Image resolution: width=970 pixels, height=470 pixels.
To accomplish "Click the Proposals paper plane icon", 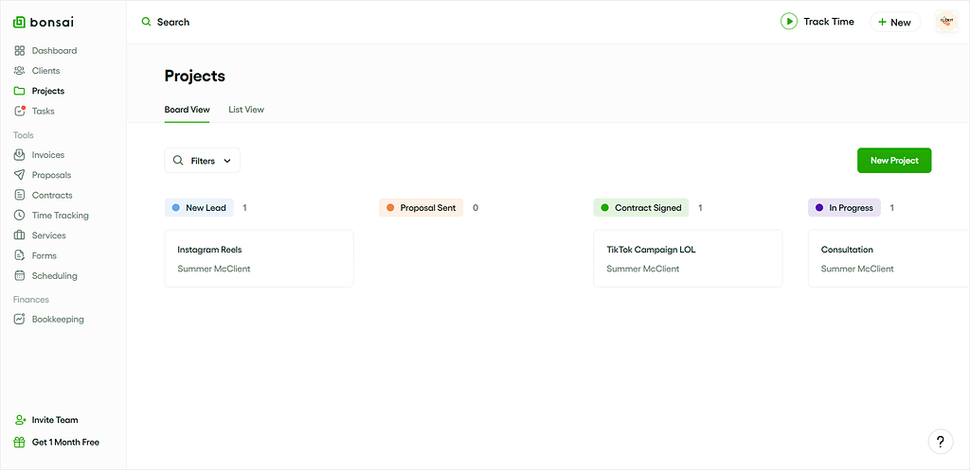I will click(20, 175).
